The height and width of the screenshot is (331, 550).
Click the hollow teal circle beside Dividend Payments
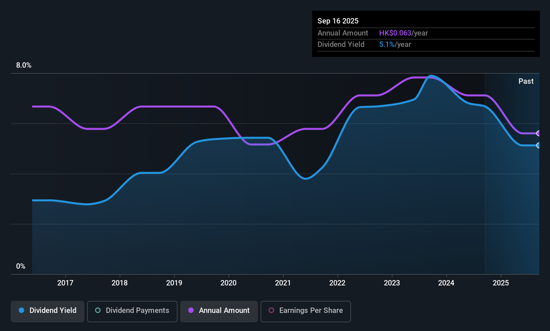97,311
